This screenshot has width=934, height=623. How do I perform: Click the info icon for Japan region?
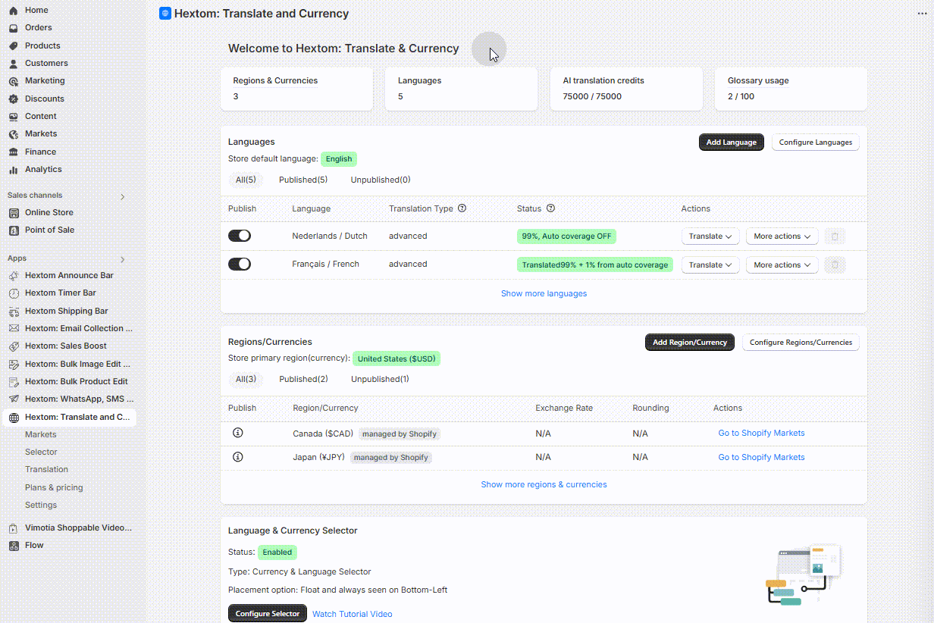tap(238, 457)
